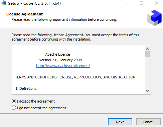The image size is (163, 127).
Task: Click the "Apache License" title text
Action: 57,54
